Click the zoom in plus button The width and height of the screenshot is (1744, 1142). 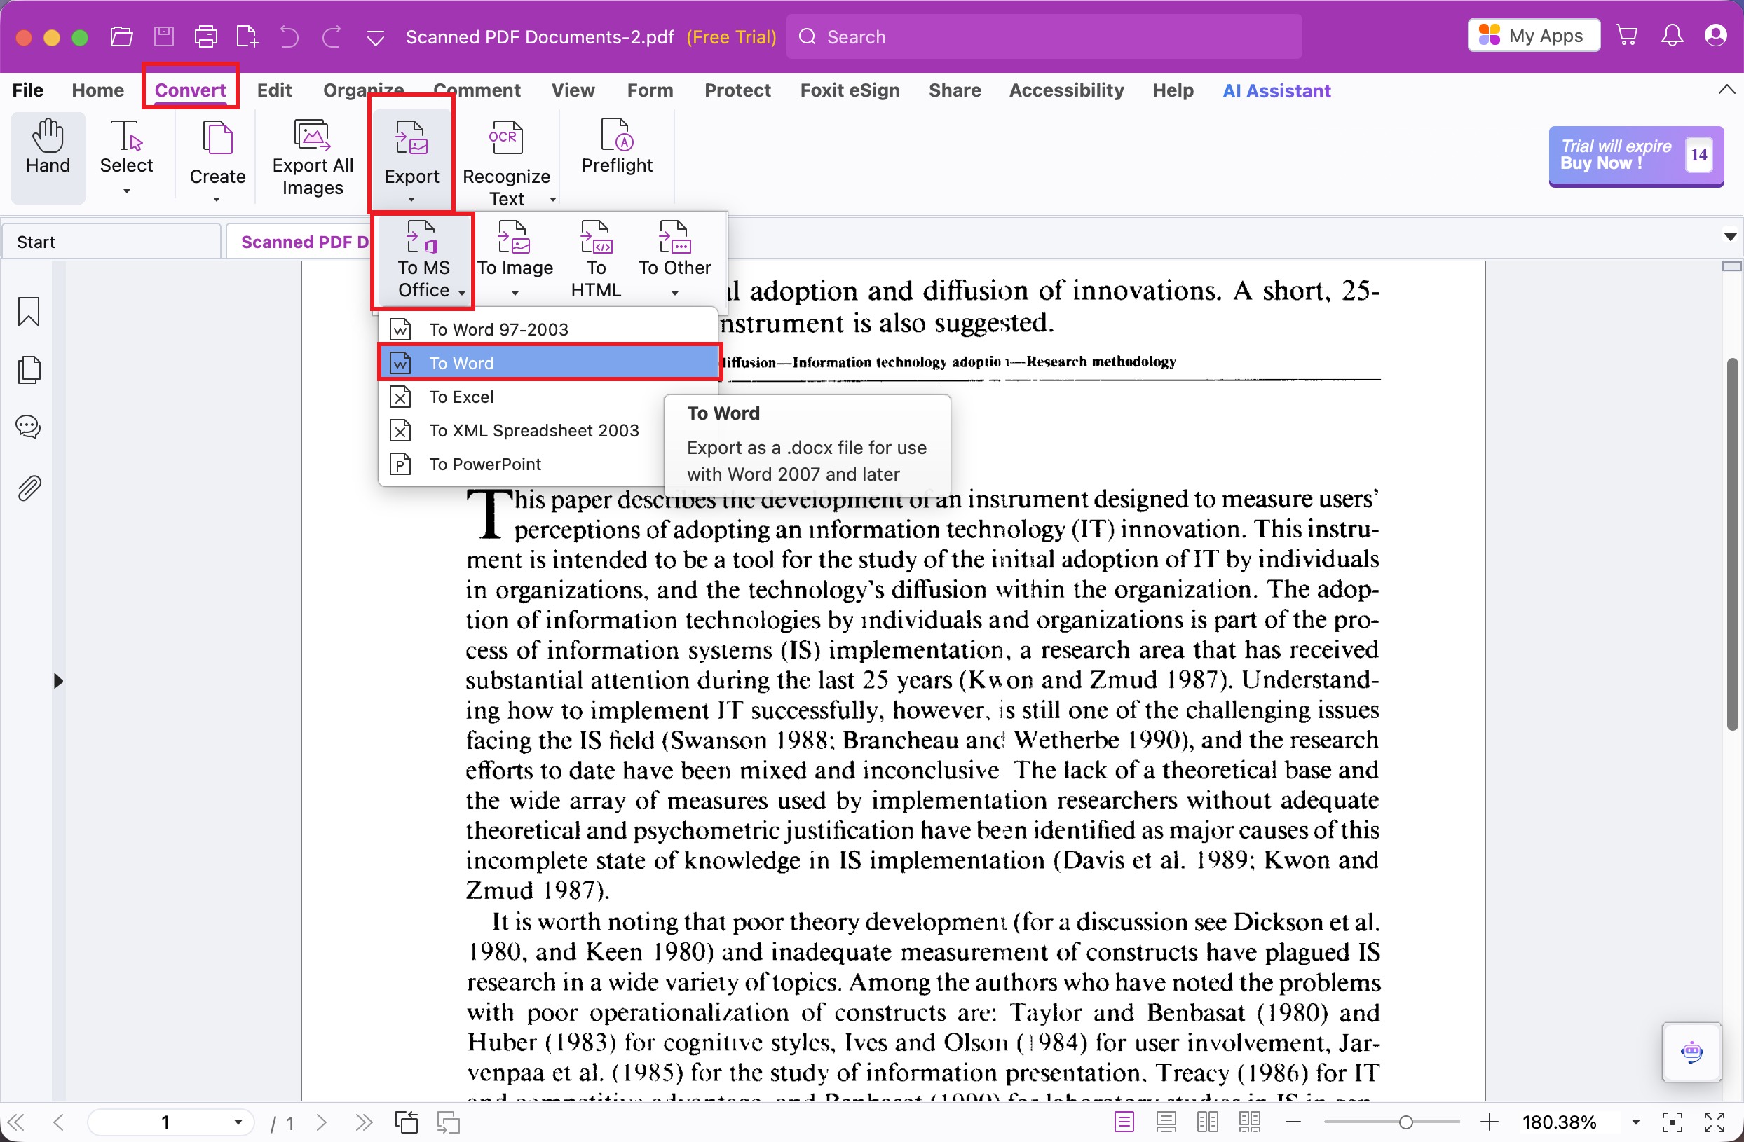coord(1488,1122)
